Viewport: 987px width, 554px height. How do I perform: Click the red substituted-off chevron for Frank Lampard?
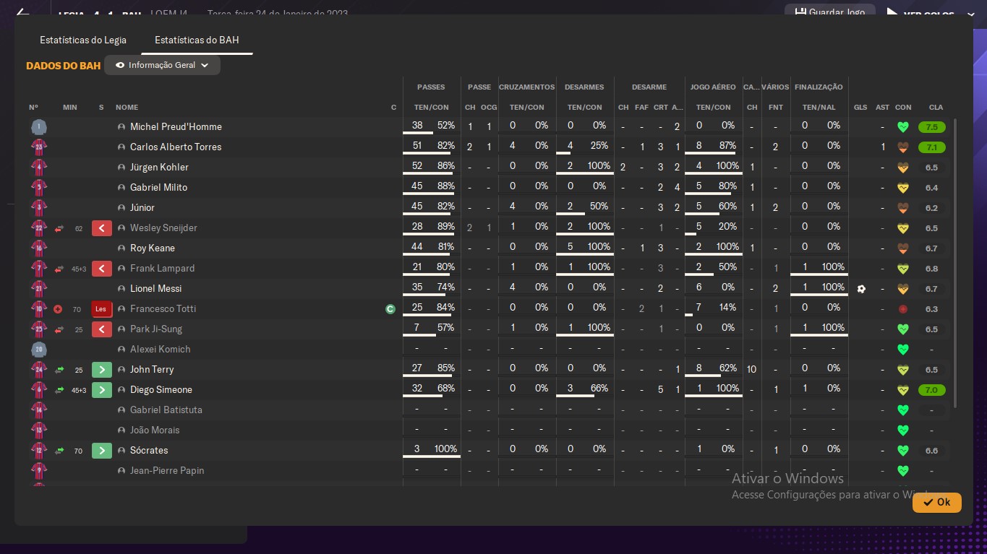[101, 269]
